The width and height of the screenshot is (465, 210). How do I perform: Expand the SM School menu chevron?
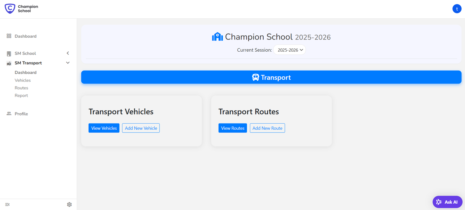coord(68,53)
